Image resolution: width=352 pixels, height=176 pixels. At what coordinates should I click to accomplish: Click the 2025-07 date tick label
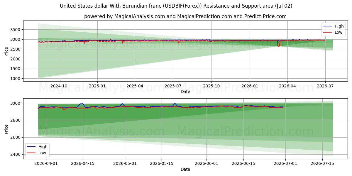point(172,86)
